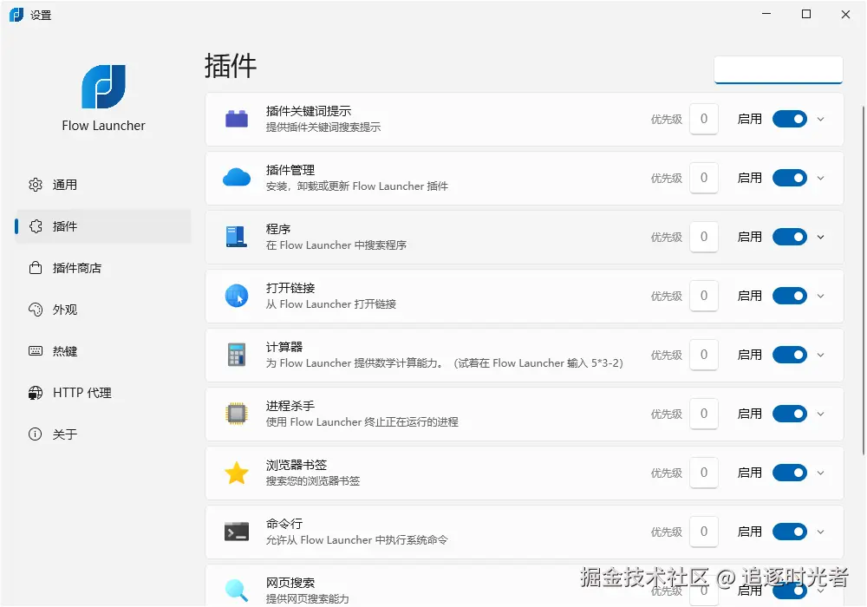
Task: Click the gear icon beside 通用
Action: coord(36,185)
